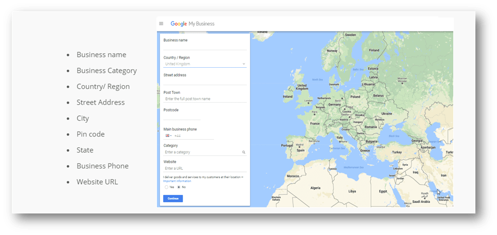Click the Enter a category field
This screenshot has width=497, height=235.
(x=202, y=152)
